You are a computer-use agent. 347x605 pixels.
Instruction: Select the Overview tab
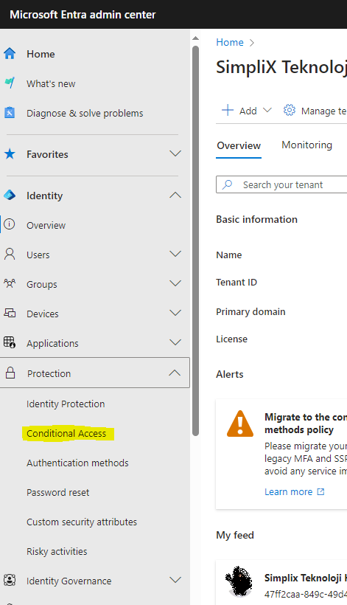click(239, 146)
